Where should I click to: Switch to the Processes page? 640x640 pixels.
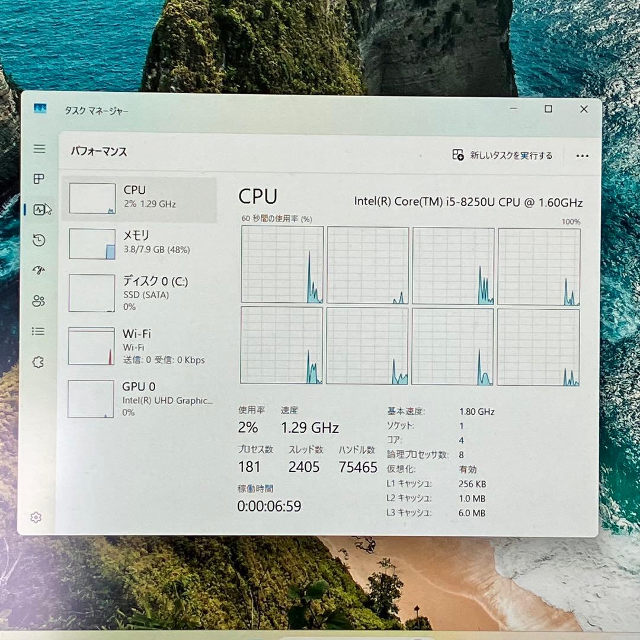(x=39, y=178)
